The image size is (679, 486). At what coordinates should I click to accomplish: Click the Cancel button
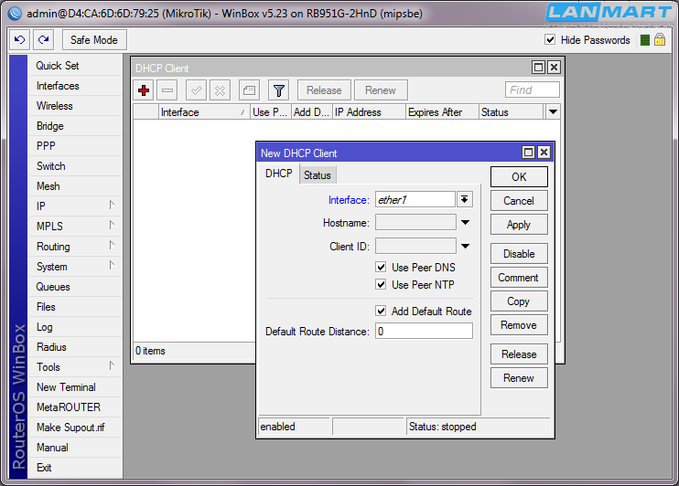click(519, 201)
